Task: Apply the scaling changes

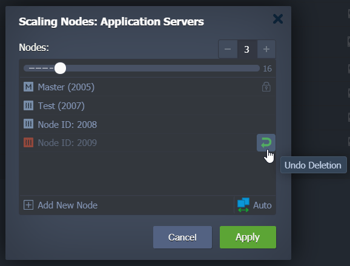Action: 248,237
